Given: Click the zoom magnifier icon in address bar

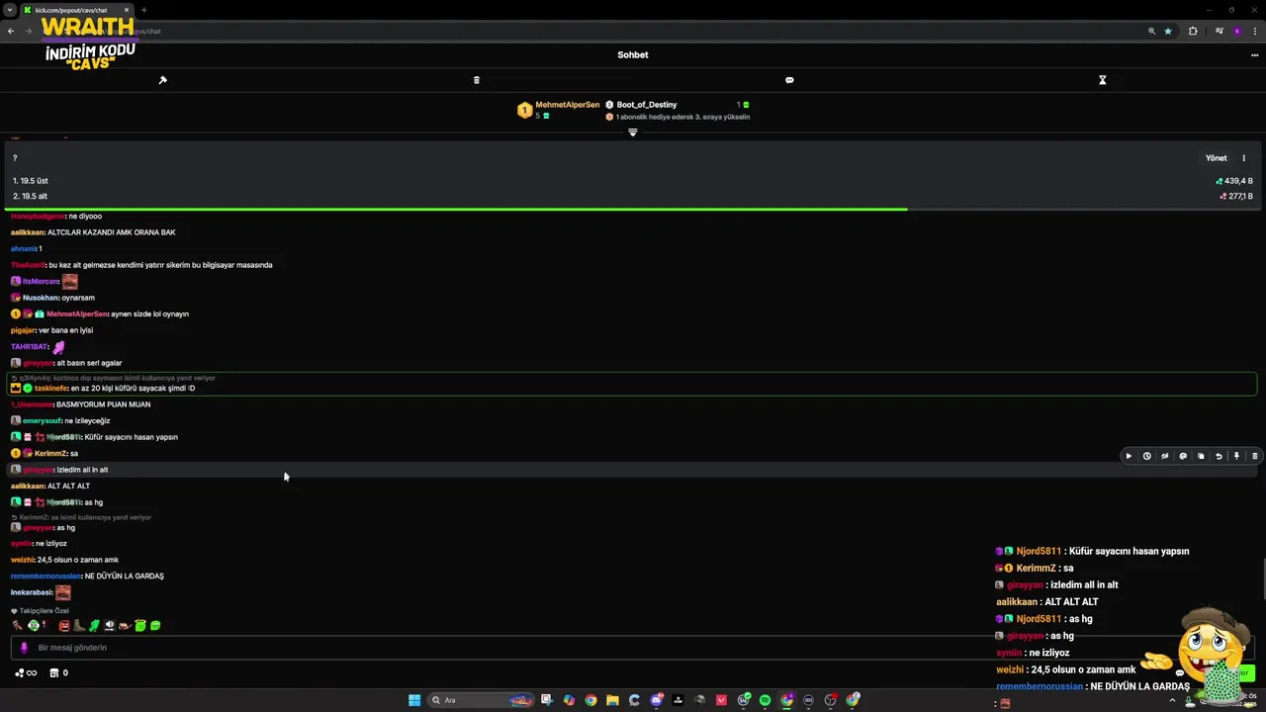Looking at the screenshot, I should 1151,32.
